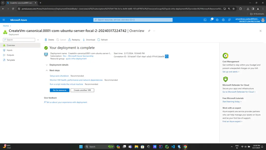Open Microsoft Teams from taskbar
The width and height of the screenshot is (266, 150).
click(x=130, y=147)
